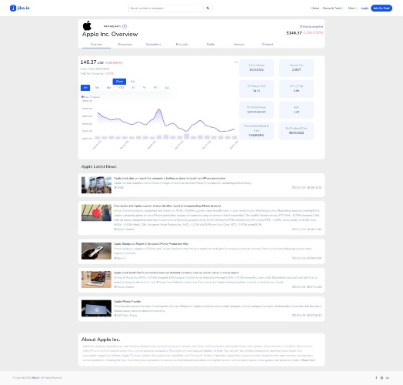Select the 1Y chart range
This screenshot has width=403, height=385.
[x=133, y=88]
